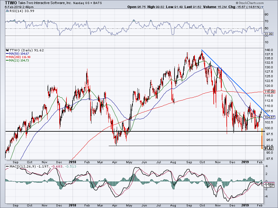Click the bold TTWO ticker symbol in header

click(x=11, y=3)
